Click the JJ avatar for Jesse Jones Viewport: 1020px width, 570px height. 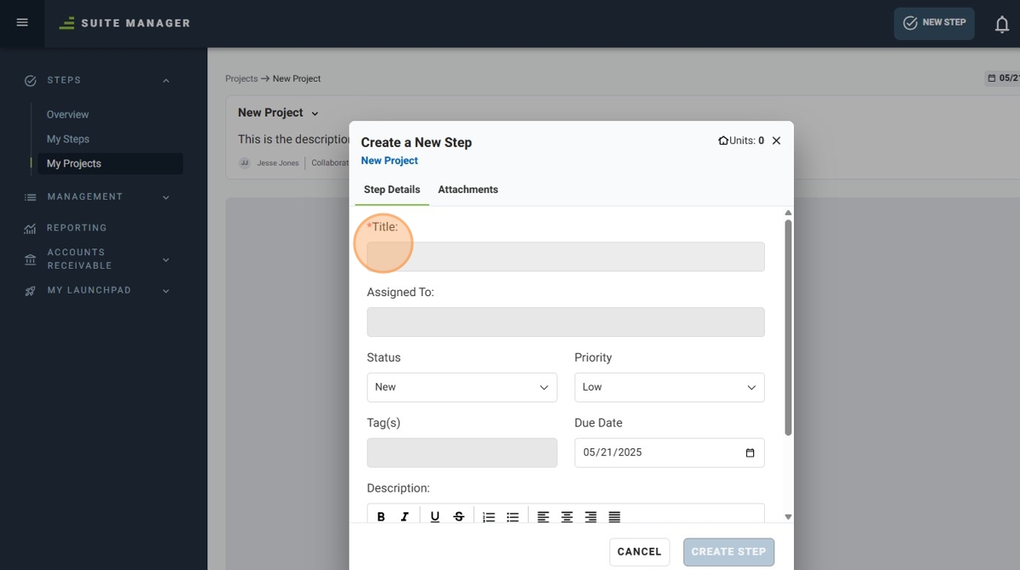[x=245, y=162]
